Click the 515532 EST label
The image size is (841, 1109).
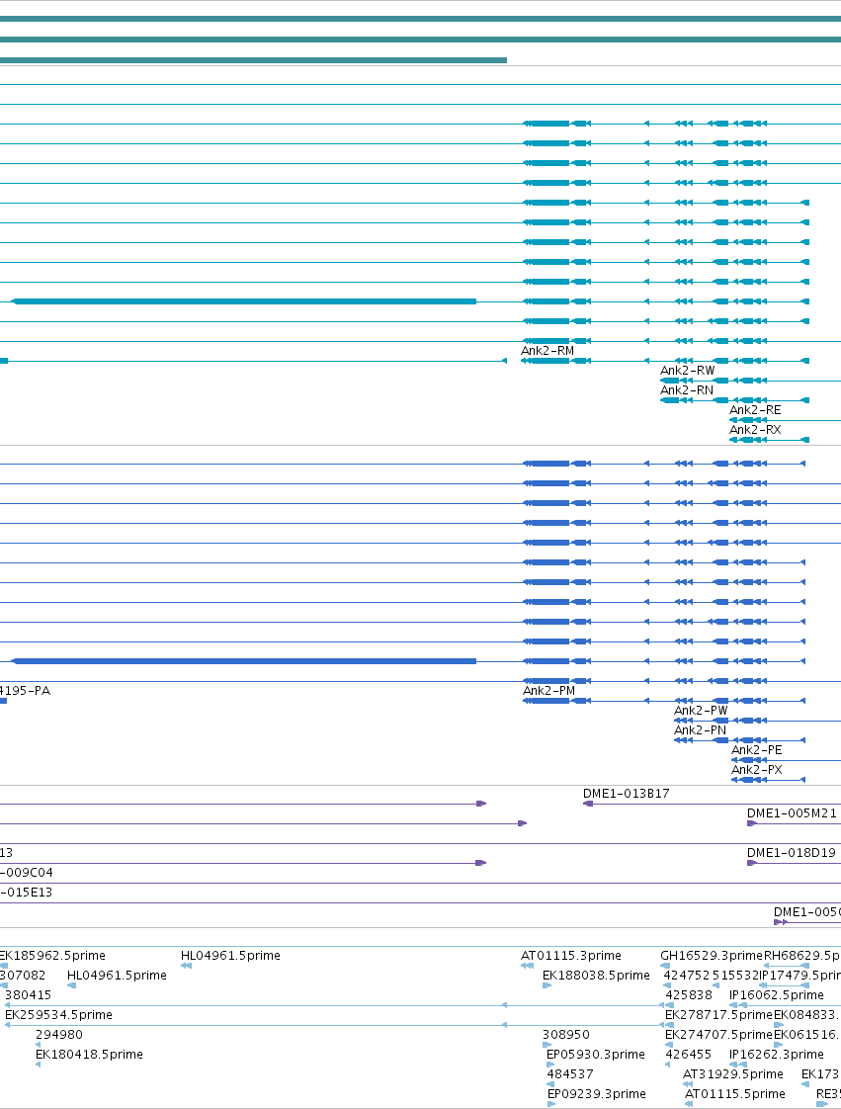coord(735,976)
